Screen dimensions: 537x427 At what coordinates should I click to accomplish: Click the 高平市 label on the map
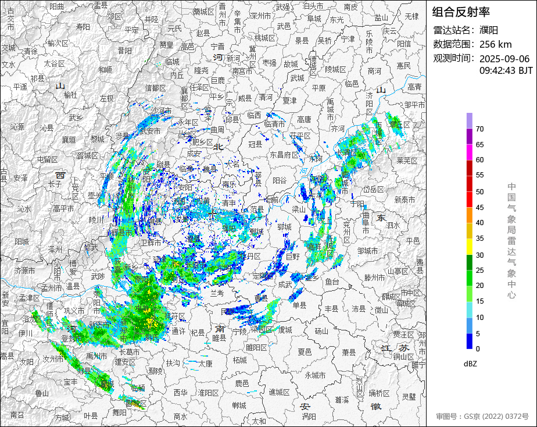click(x=63, y=208)
